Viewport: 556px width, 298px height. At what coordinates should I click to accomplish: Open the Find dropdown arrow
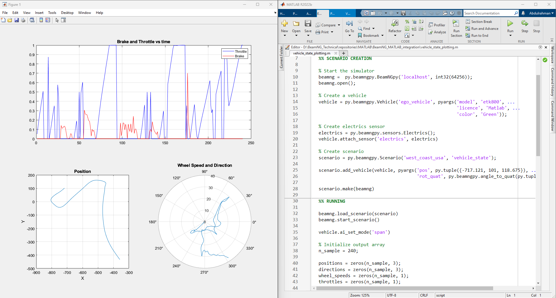pyautogui.click(x=373, y=29)
